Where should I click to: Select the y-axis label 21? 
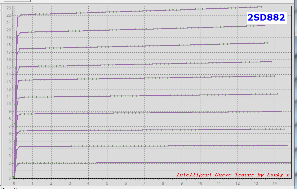pyautogui.click(x=9, y=23)
